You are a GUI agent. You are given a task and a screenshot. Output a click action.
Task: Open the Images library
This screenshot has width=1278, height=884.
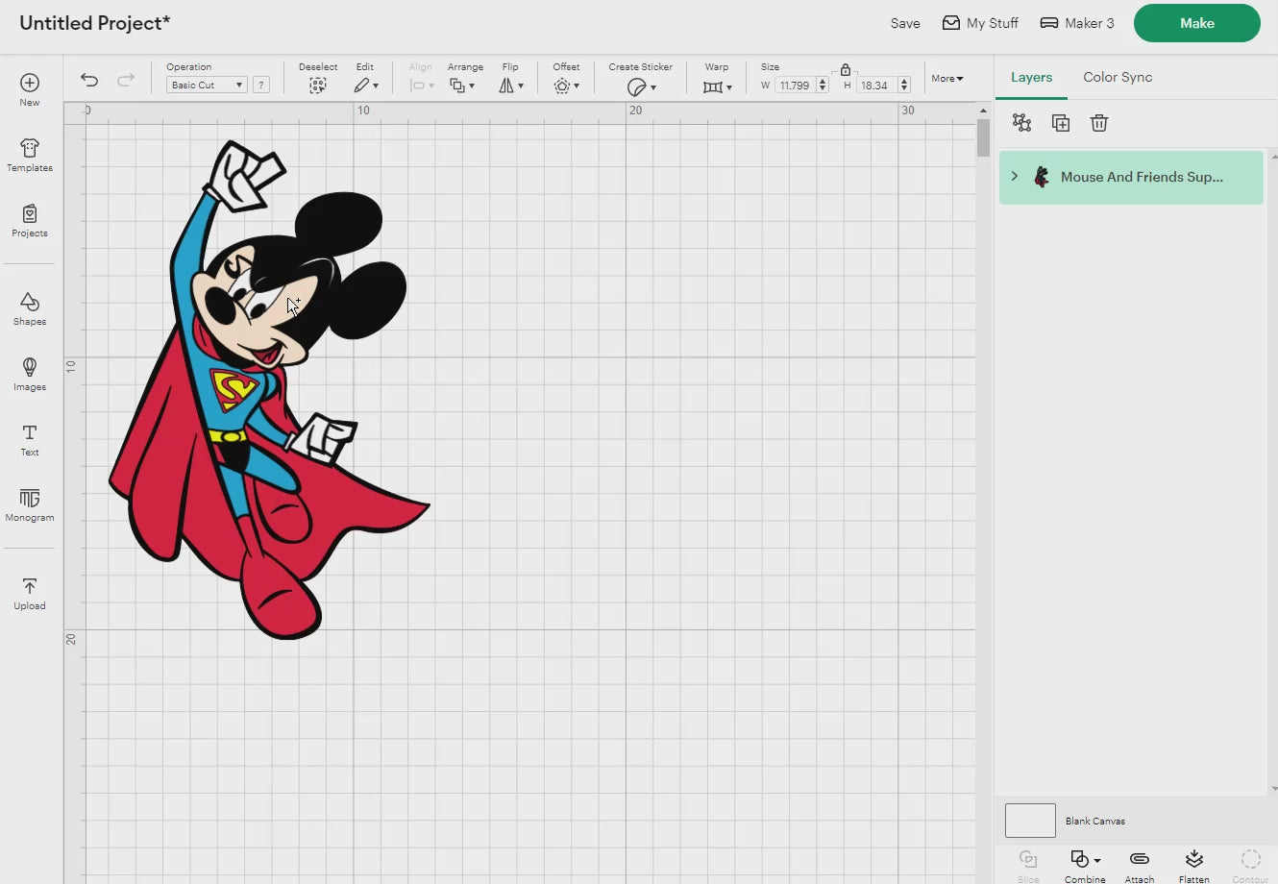pos(30,374)
